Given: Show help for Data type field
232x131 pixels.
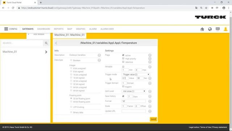Looking at the screenshot, I should pyautogui.click(x=99, y=60).
